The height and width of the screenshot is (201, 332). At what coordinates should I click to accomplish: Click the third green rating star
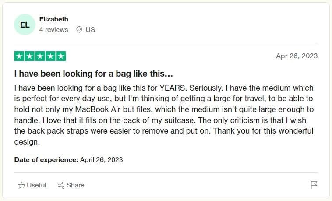point(40,56)
